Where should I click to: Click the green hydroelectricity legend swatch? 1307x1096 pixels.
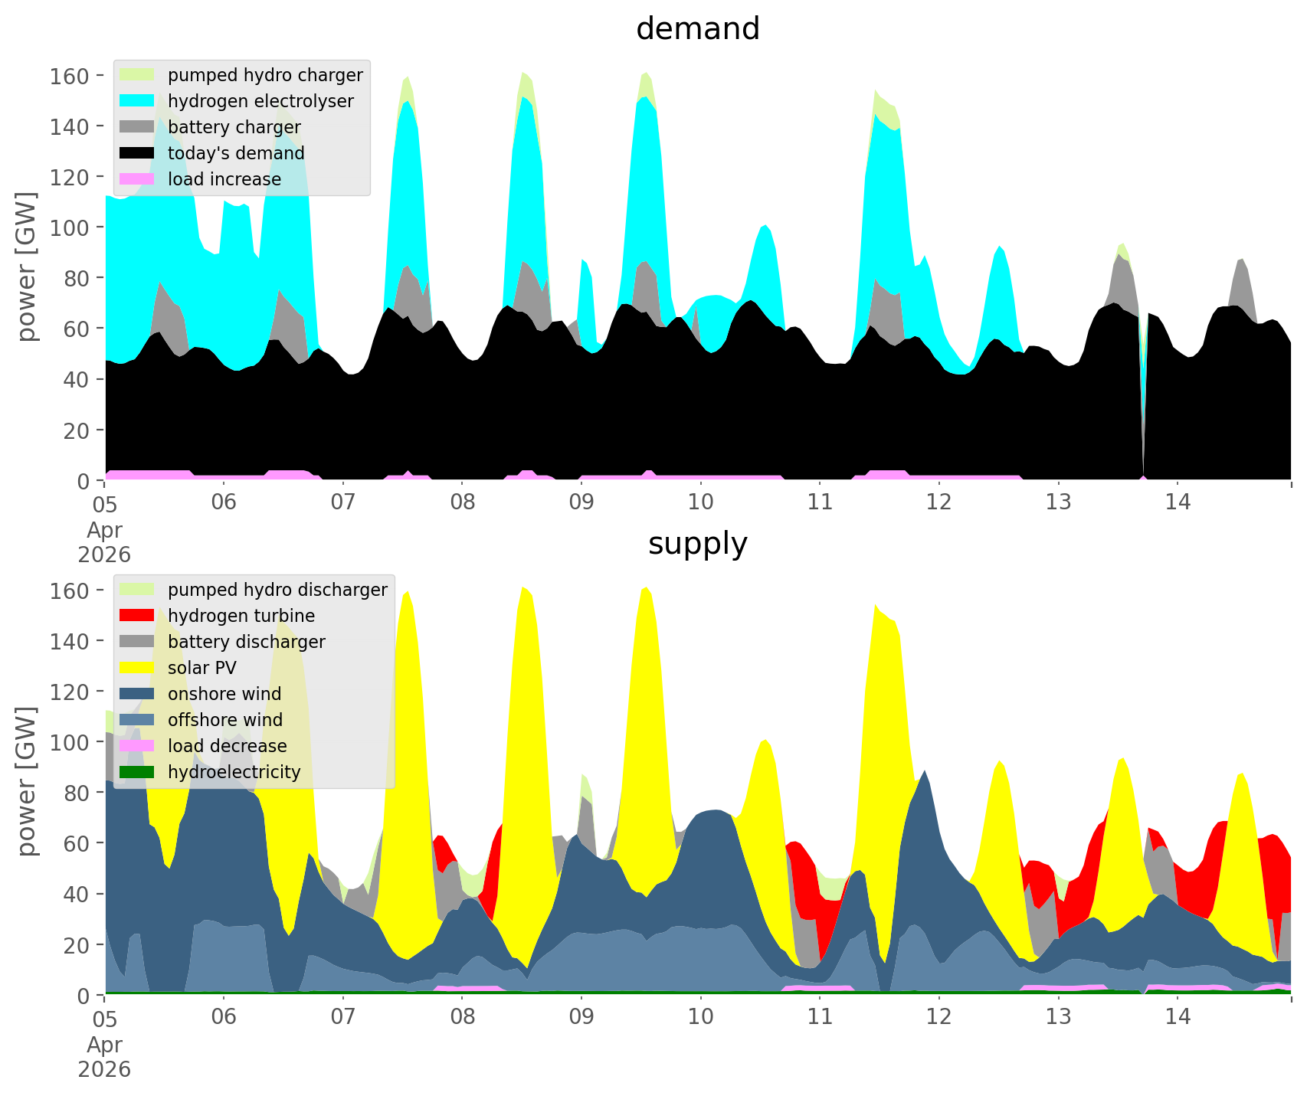point(137,772)
